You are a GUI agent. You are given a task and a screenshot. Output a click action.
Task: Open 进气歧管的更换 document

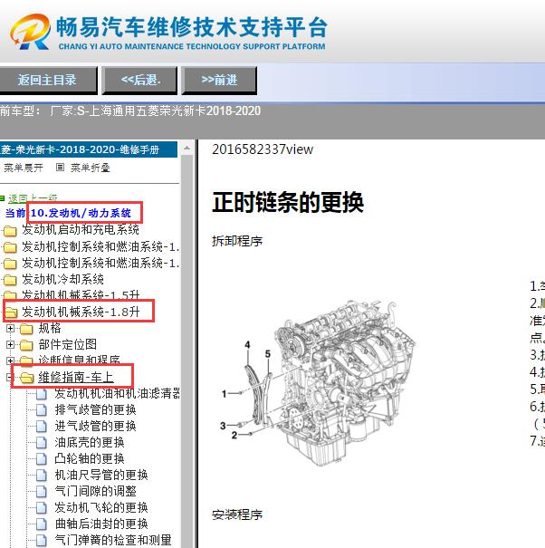point(95,426)
